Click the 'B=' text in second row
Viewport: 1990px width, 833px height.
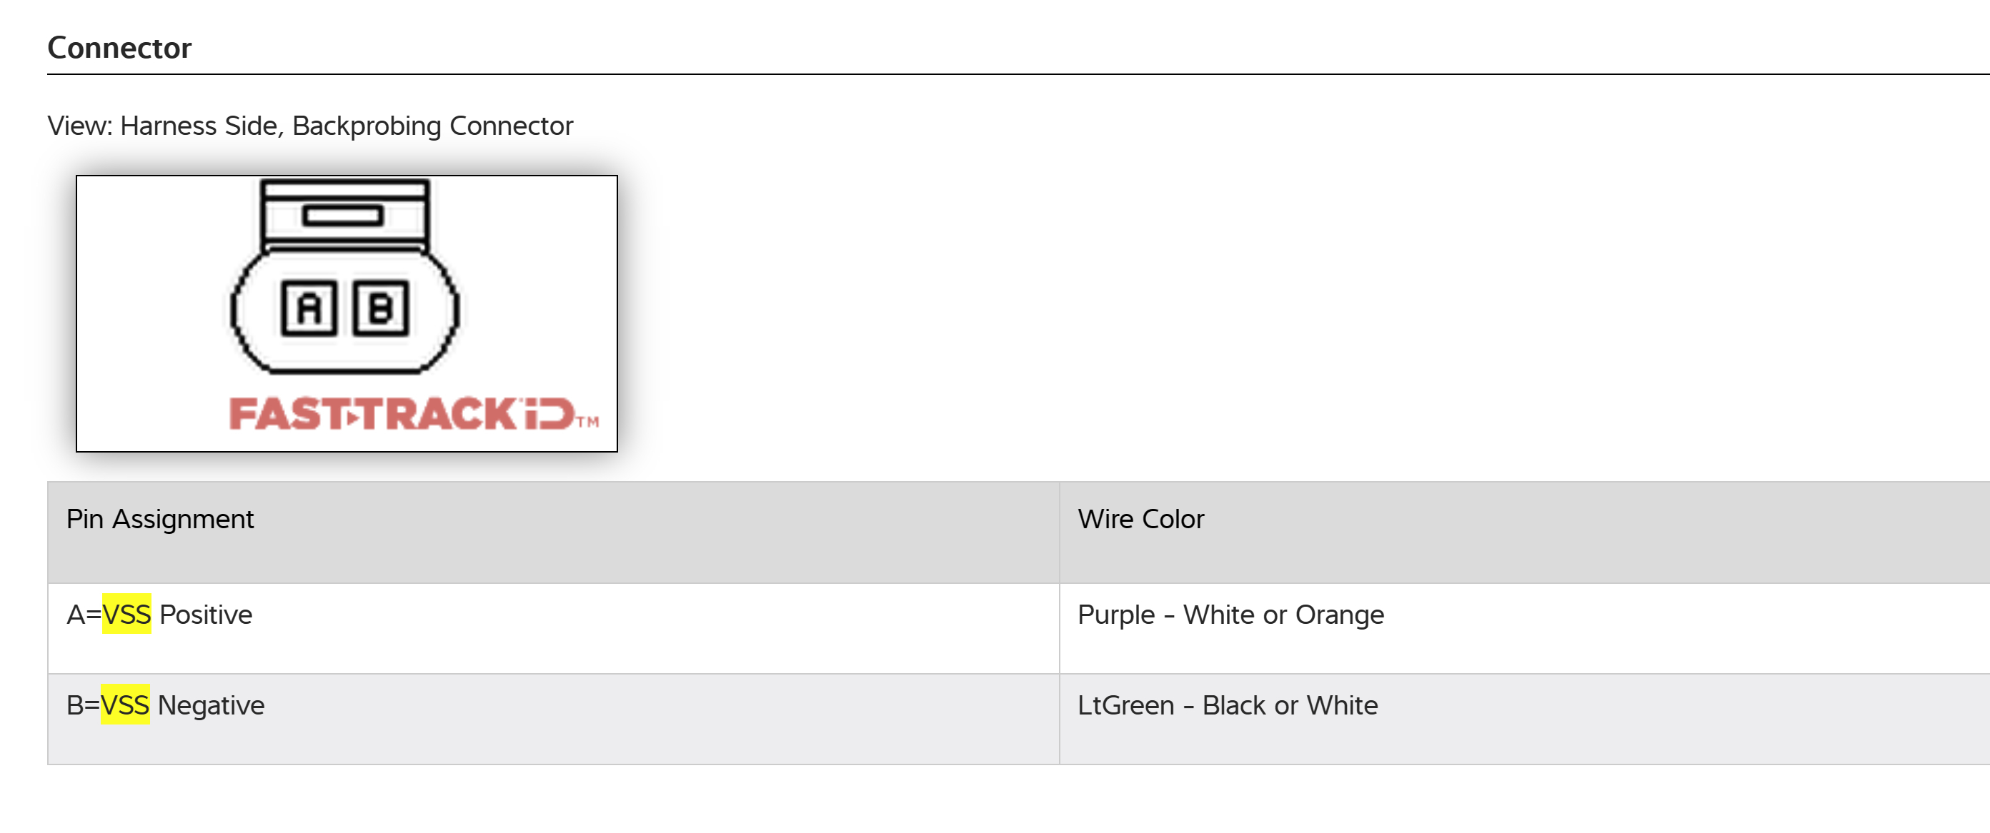(x=83, y=705)
